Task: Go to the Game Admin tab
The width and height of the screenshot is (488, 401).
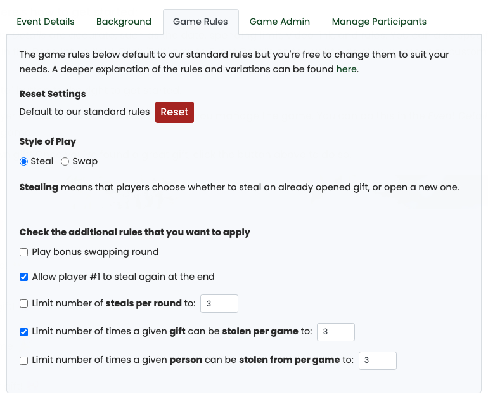Action: (x=279, y=22)
